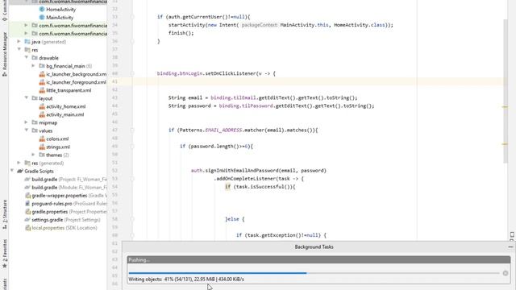Click the little_transparent.xml file icon

coord(42,90)
